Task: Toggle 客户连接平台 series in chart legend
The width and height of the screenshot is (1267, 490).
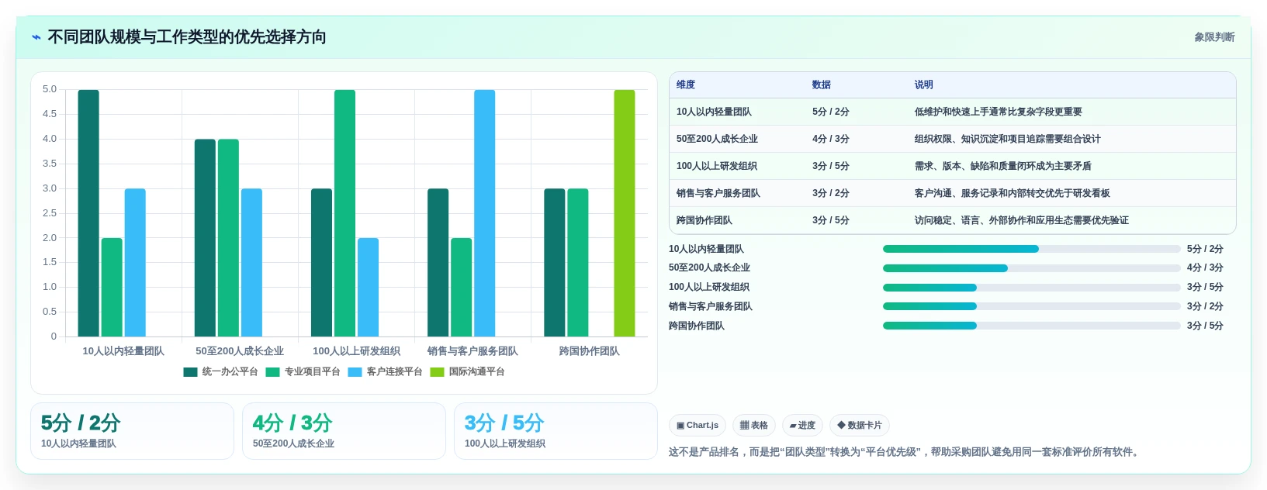Action: (x=385, y=372)
